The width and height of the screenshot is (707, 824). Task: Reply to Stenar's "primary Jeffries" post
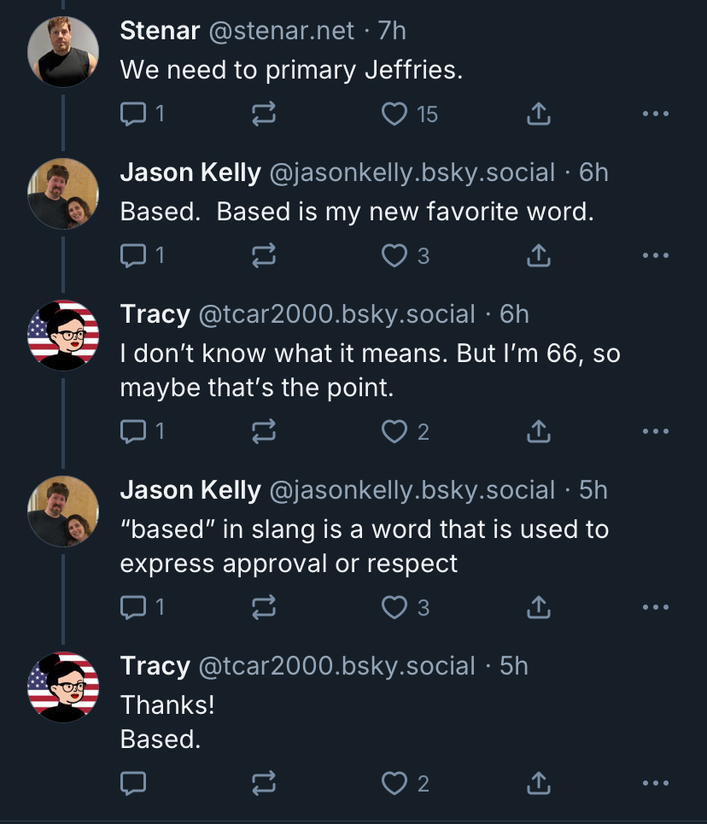[x=133, y=114]
